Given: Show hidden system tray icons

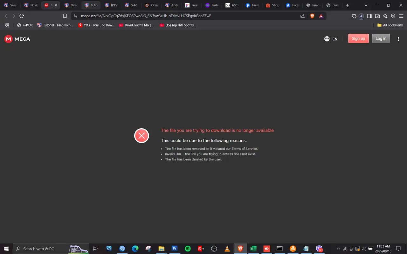Looking at the screenshot, I should pyautogui.click(x=338, y=249).
